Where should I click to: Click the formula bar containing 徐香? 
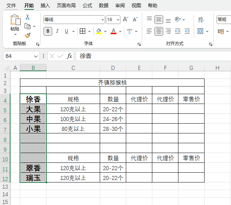tap(153, 56)
